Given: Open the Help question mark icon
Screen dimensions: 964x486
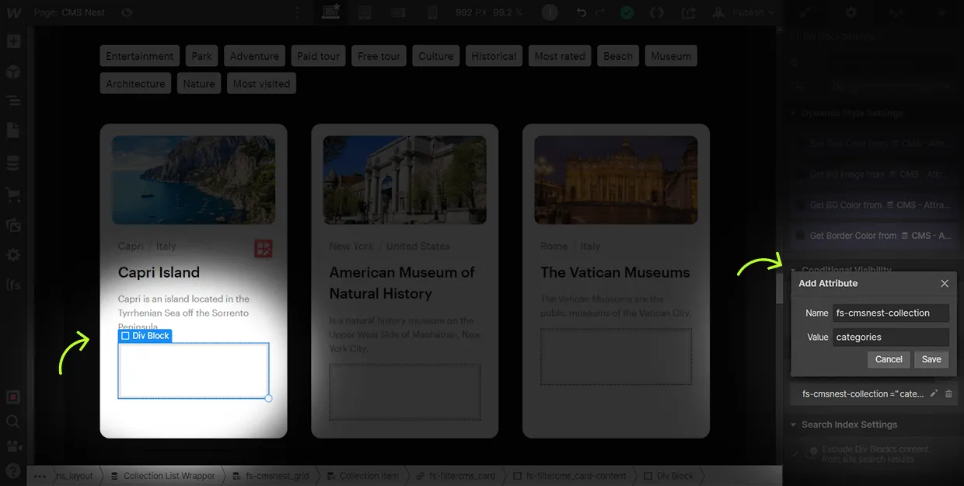Looking at the screenshot, I should [13, 470].
